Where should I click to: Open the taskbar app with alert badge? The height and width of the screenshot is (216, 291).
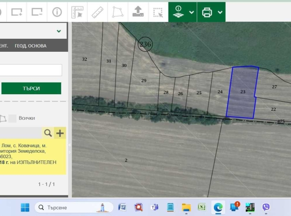point(235,207)
